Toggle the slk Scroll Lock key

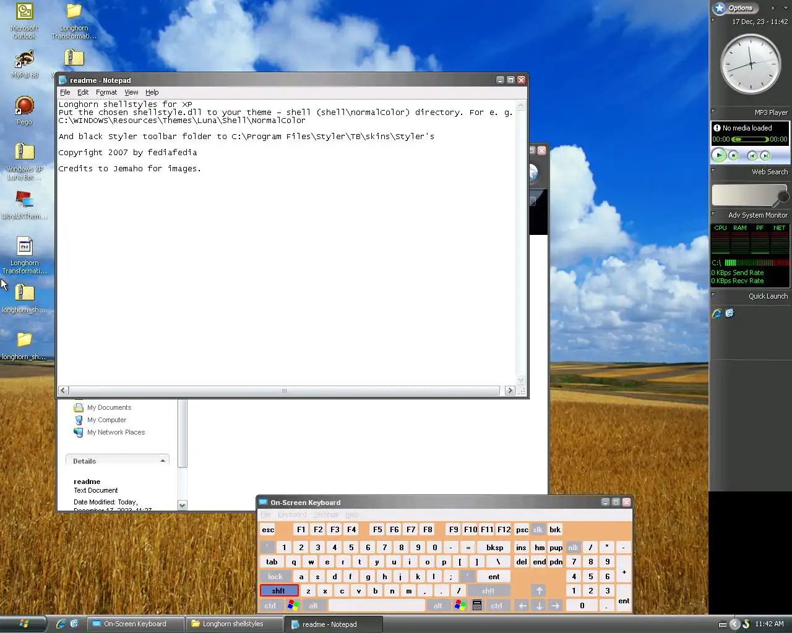tap(538, 530)
